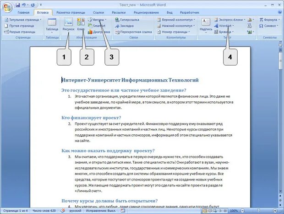Open the Символ symbol menu
Image resolution: width=284 pixels, height=214 pixels.
(268, 26)
